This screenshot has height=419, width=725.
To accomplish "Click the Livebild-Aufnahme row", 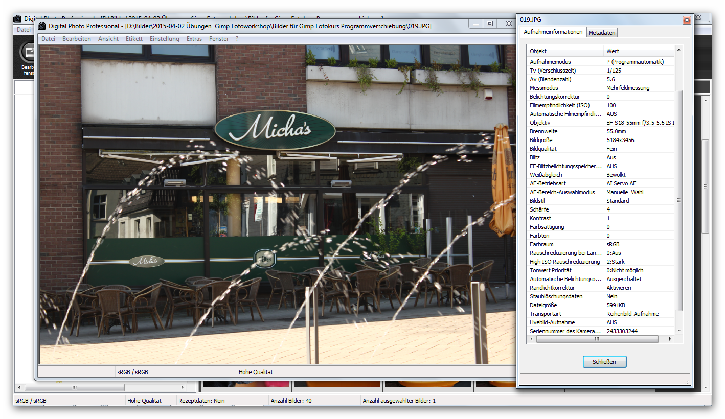I will pos(601,322).
